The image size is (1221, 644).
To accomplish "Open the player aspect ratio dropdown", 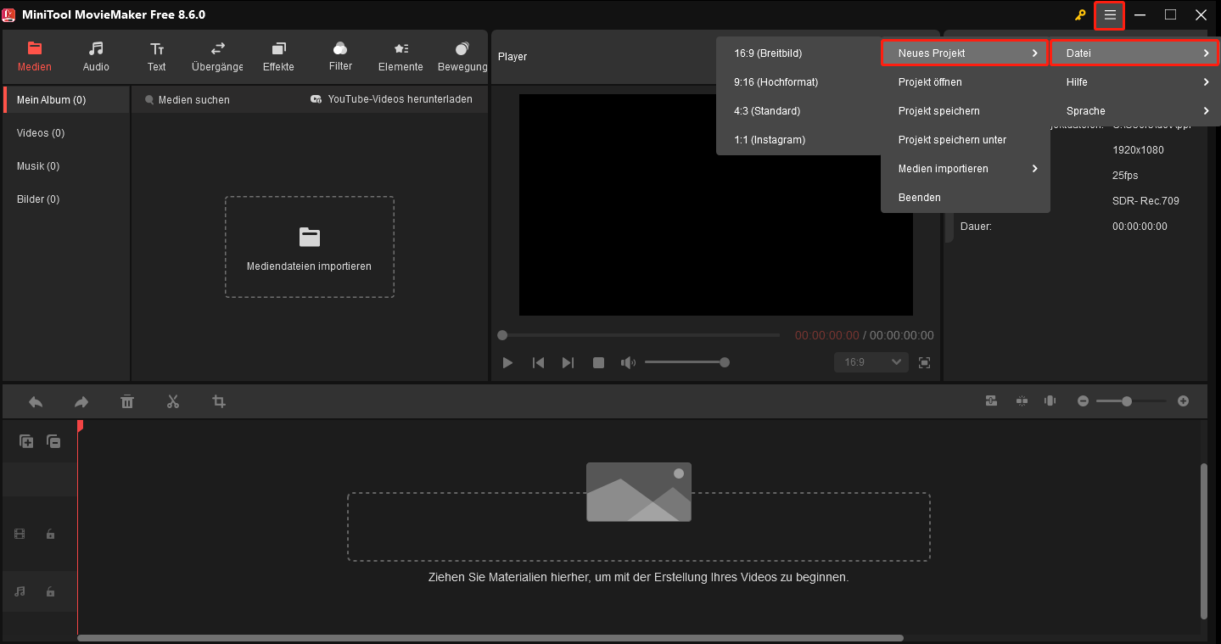I will click(x=871, y=362).
